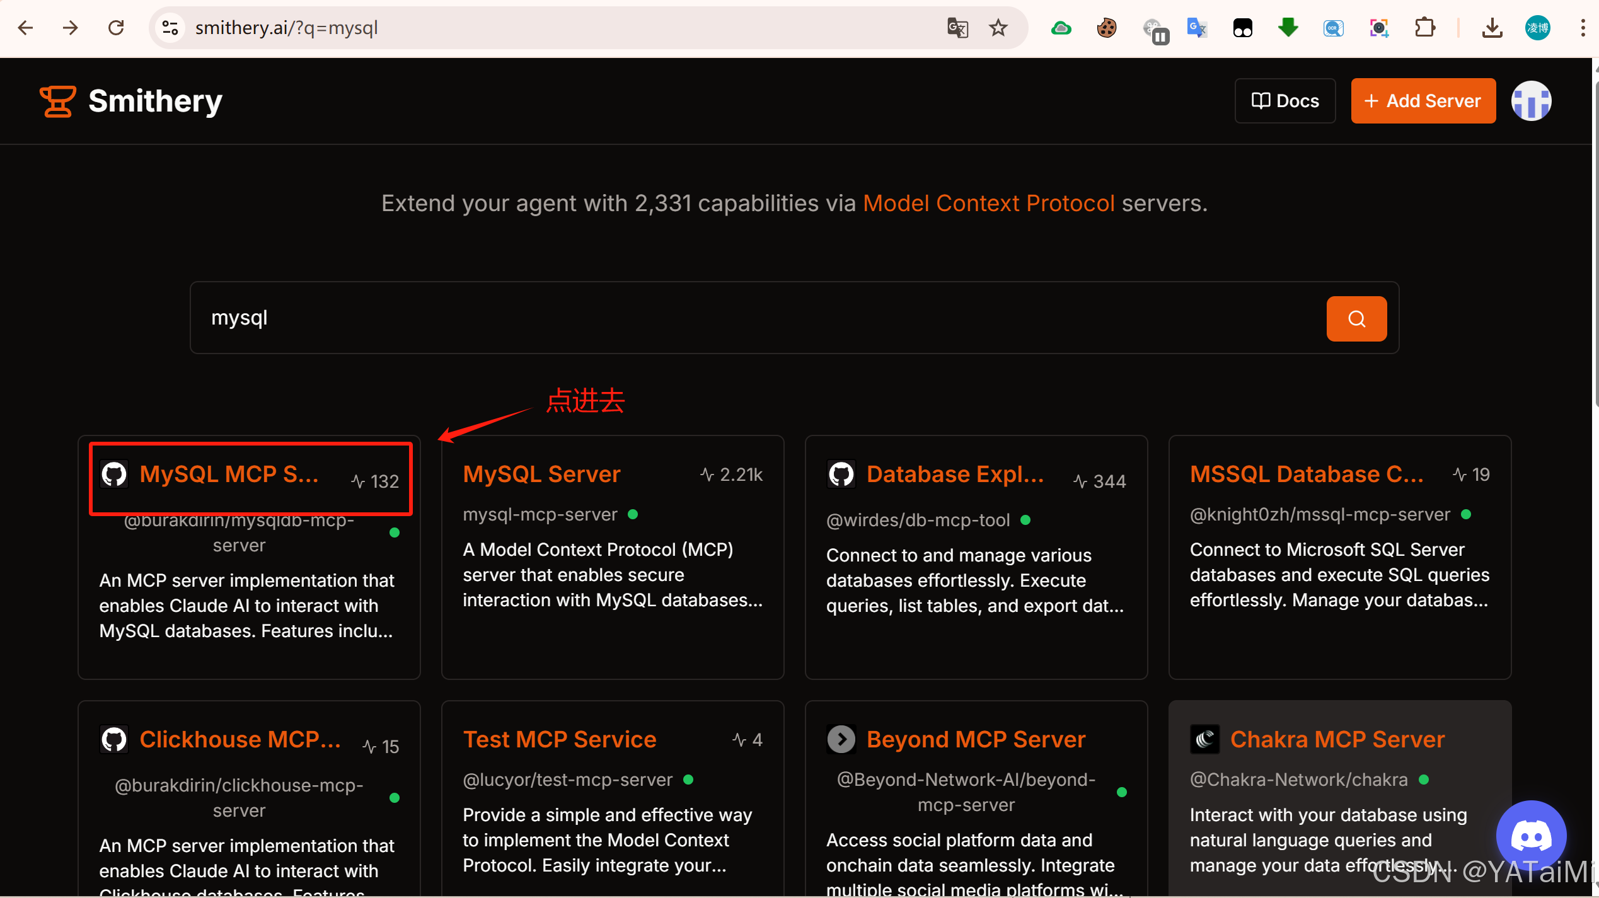Open Chrome three-dot menu
The image size is (1599, 898).
(1582, 28)
